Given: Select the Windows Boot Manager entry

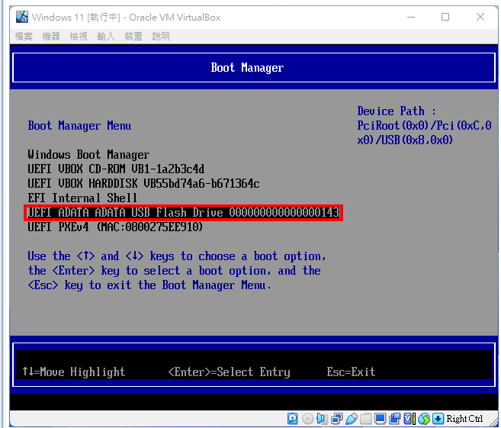Looking at the screenshot, I should (88, 155).
